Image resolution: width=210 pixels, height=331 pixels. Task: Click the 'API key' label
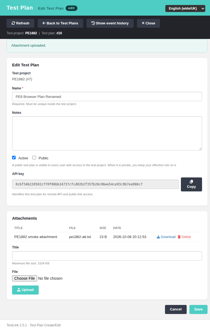click(x=18, y=174)
